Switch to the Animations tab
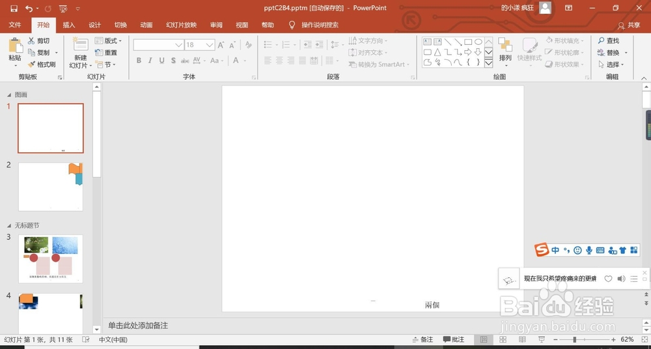Screen dimensions: 651x349 point(146,25)
